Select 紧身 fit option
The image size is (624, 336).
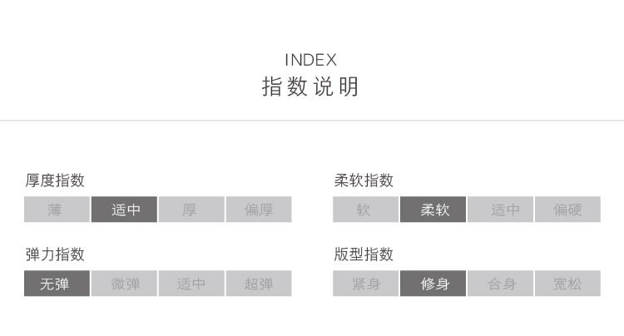coord(365,284)
